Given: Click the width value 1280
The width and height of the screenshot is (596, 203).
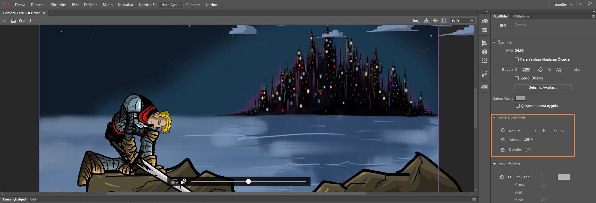Looking at the screenshot, I should (526, 70).
